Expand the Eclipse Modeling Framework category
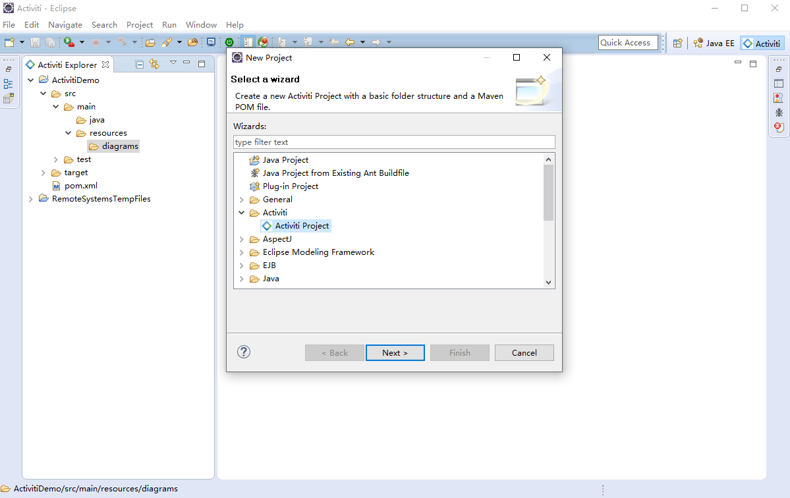 pos(241,252)
